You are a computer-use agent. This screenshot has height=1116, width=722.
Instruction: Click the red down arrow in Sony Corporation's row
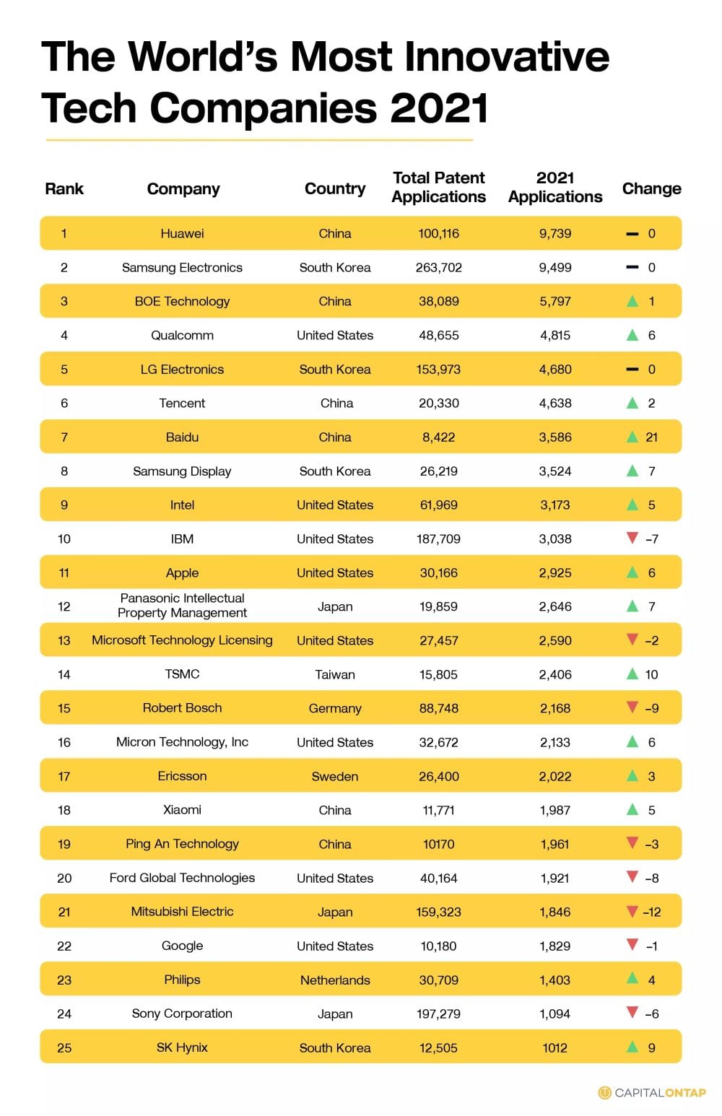point(632,1013)
